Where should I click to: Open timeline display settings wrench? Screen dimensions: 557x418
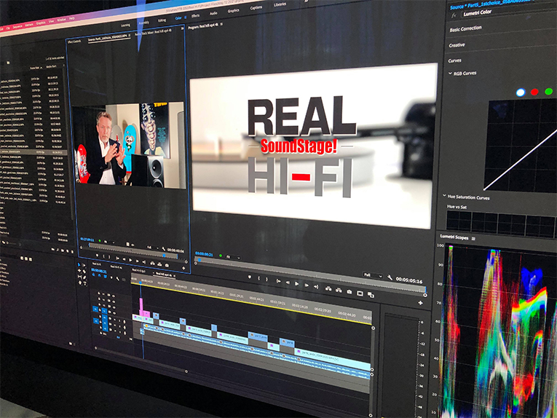[x=118, y=279]
